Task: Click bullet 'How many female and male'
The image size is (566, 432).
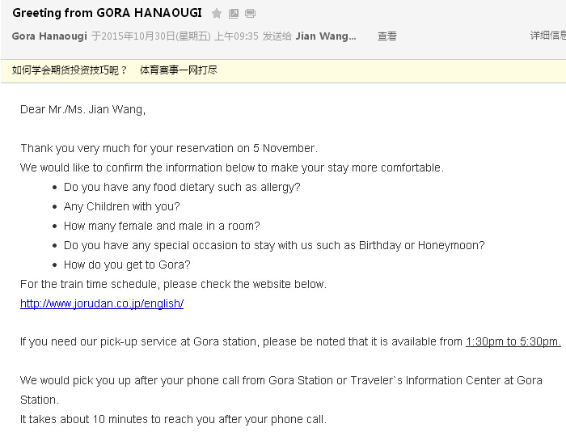Action: click(x=162, y=226)
